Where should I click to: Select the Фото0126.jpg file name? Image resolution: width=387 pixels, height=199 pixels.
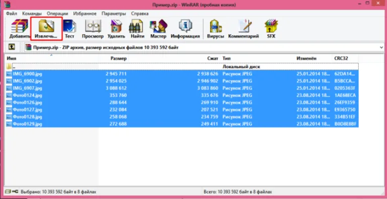[x=27, y=102]
